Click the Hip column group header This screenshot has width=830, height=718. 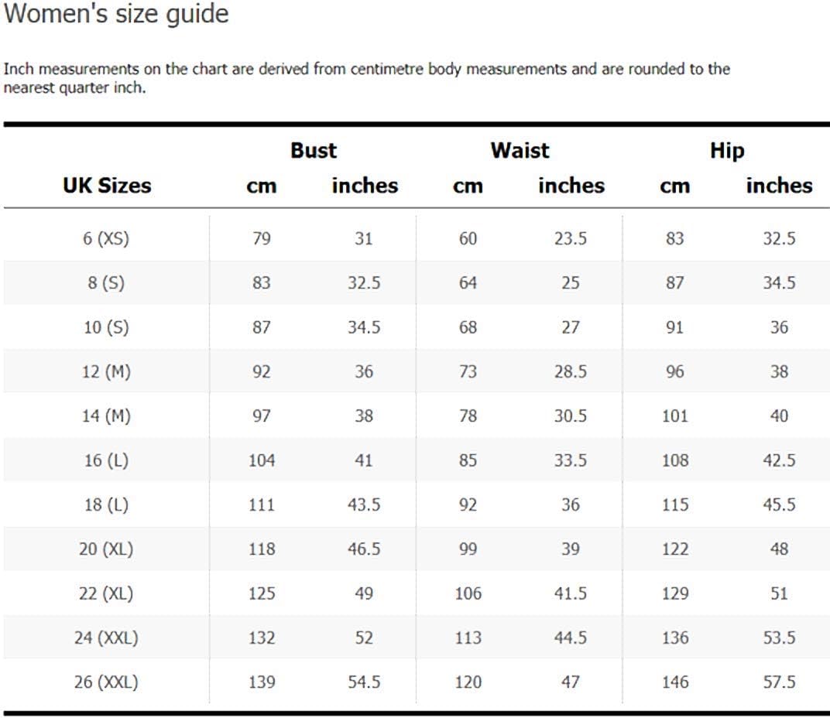727,152
